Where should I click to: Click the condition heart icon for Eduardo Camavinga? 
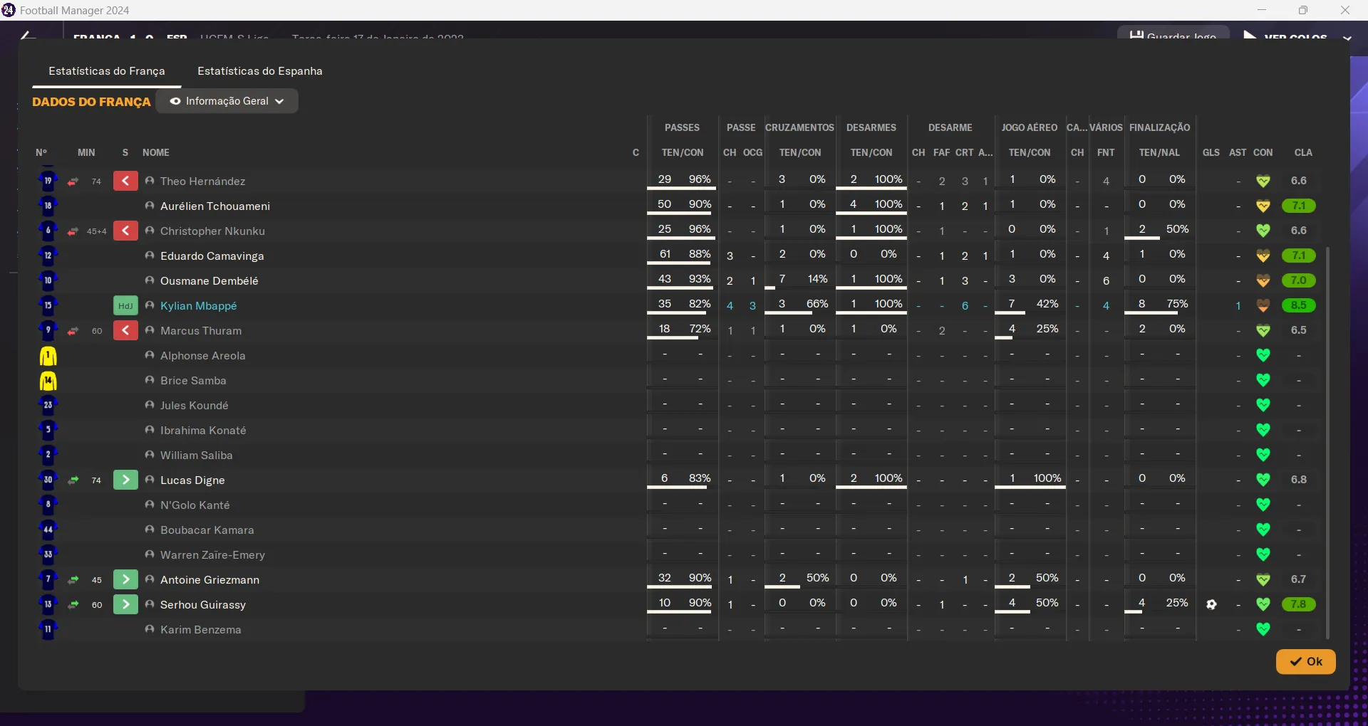point(1263,256)
